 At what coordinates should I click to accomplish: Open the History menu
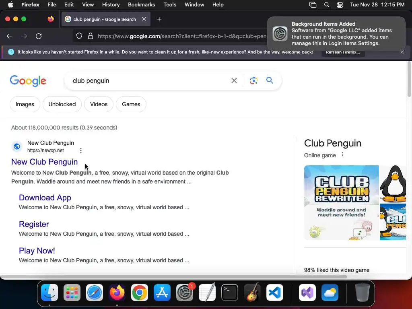[x=111, y=4]
